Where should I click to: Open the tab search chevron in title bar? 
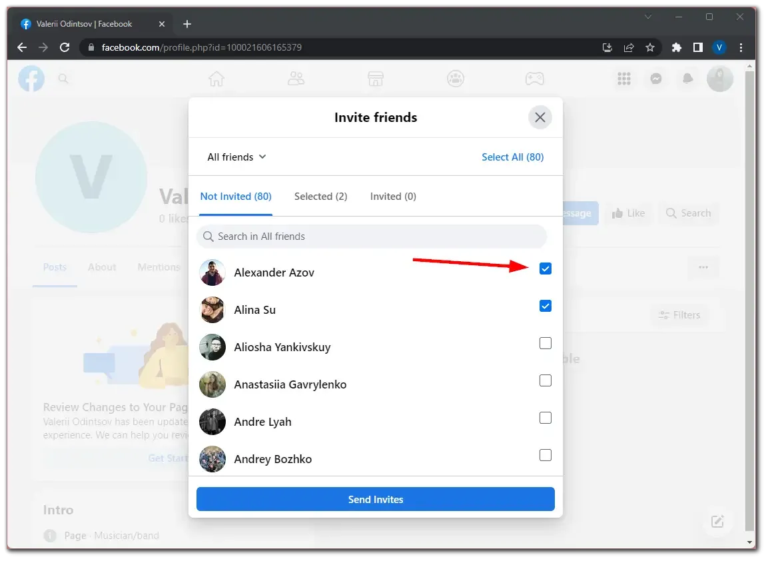[647, 17]
